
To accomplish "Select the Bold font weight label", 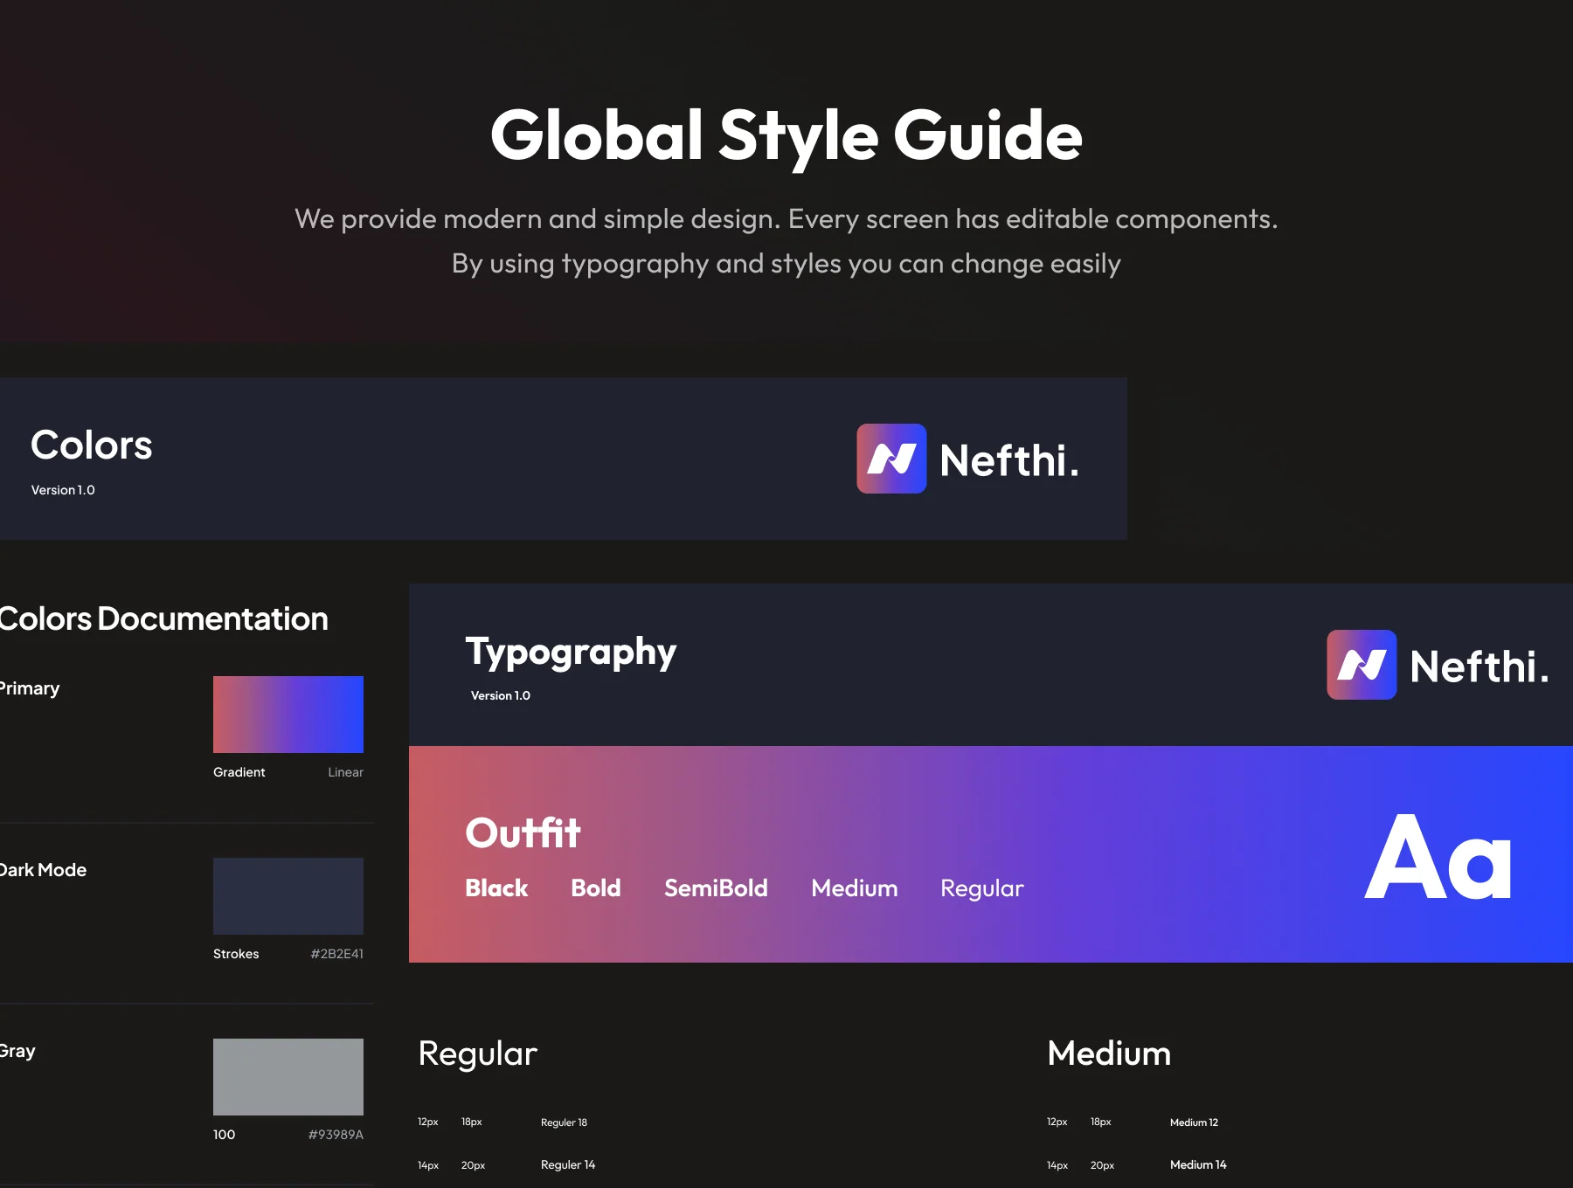I will [x=596, y=888].
